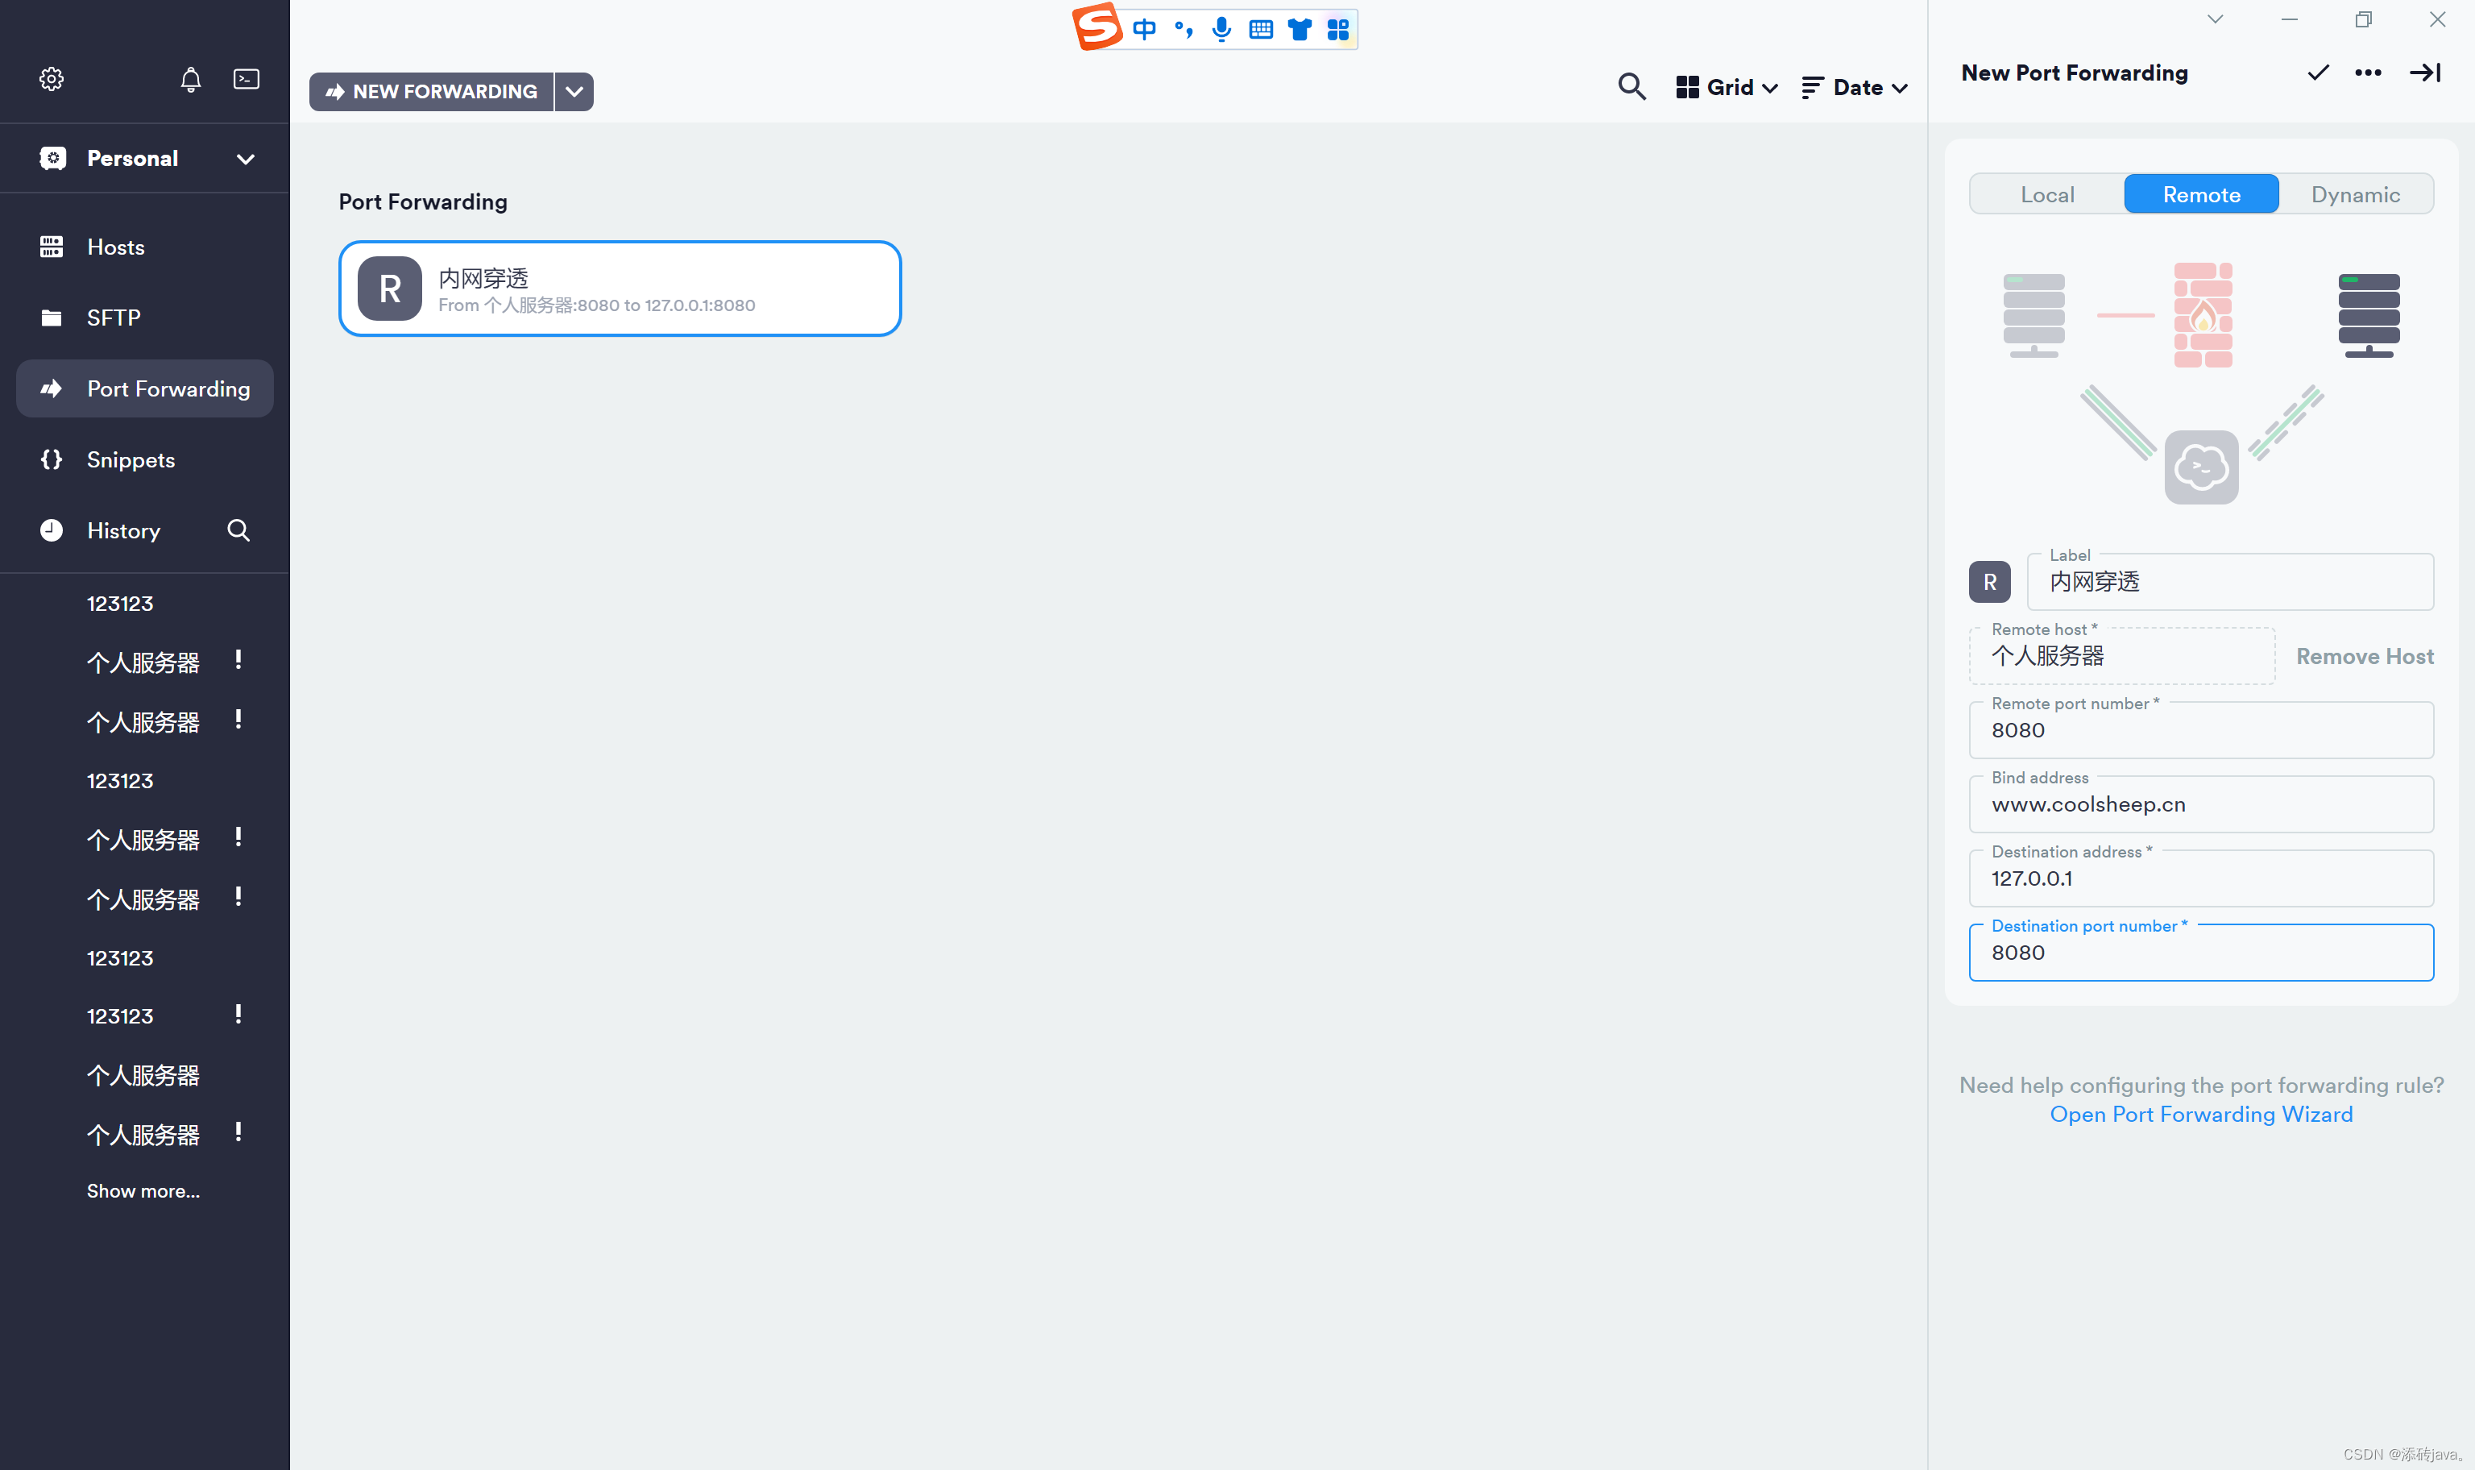Screen dimensions: 2475x1470
Task: Open the settings gear icon
Action: coord(52,79)
